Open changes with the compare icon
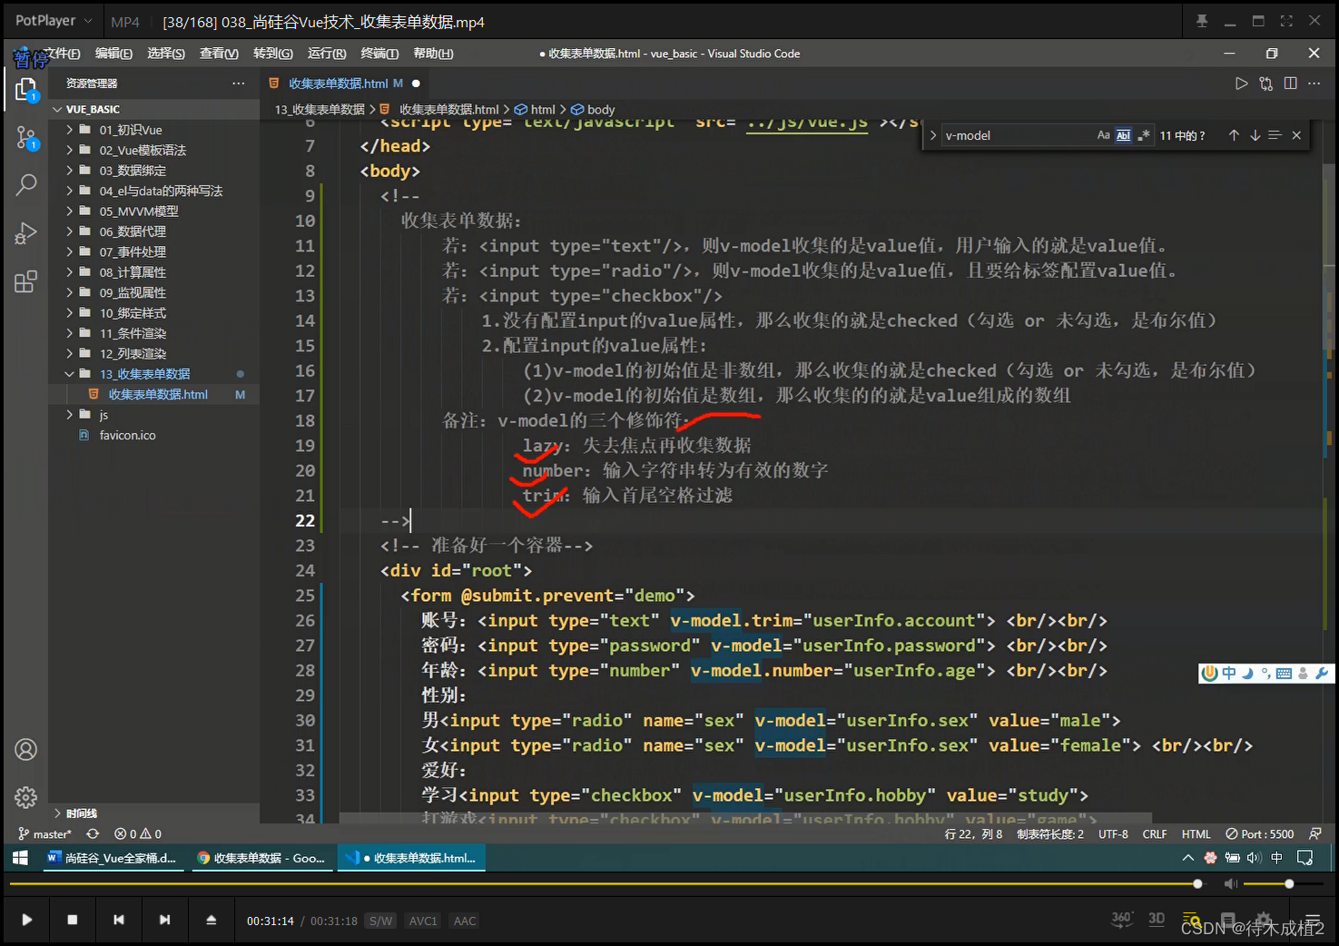Image resolution: width=1339 pixels, height=946 pixels. (1266, 84)
